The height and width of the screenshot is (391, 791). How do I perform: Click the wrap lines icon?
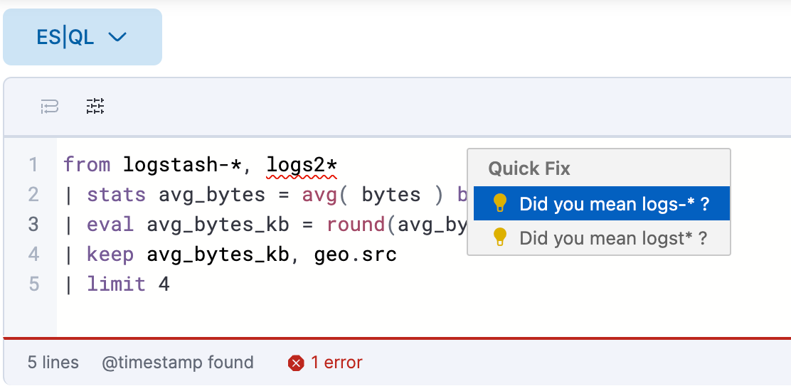click(49, 107)
